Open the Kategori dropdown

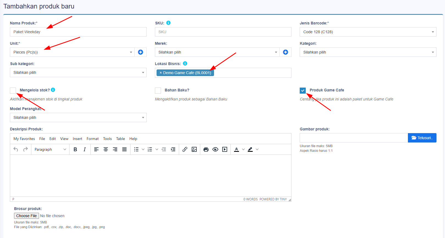point(368,52)
